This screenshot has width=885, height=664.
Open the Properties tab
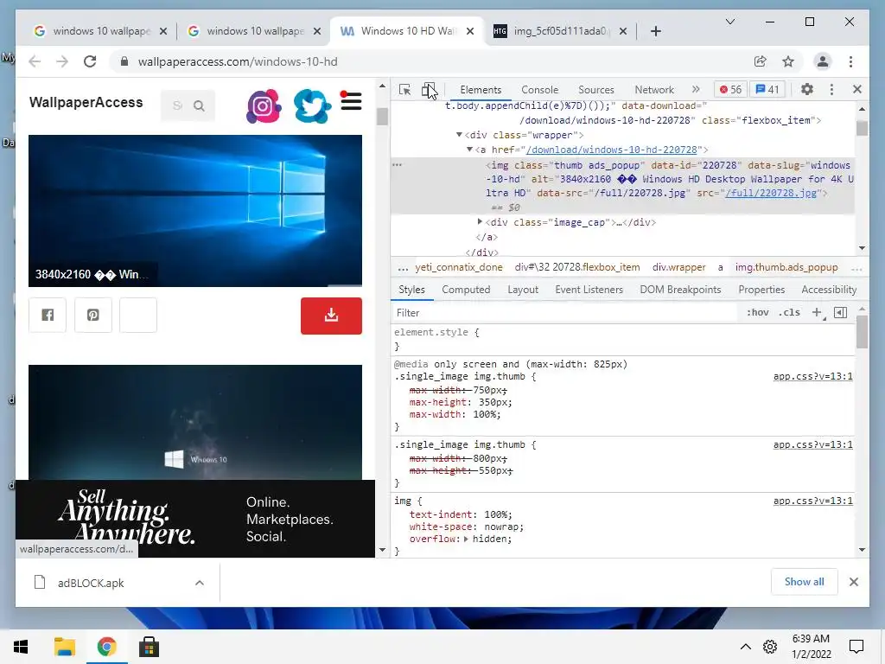(x=761, y=290)
